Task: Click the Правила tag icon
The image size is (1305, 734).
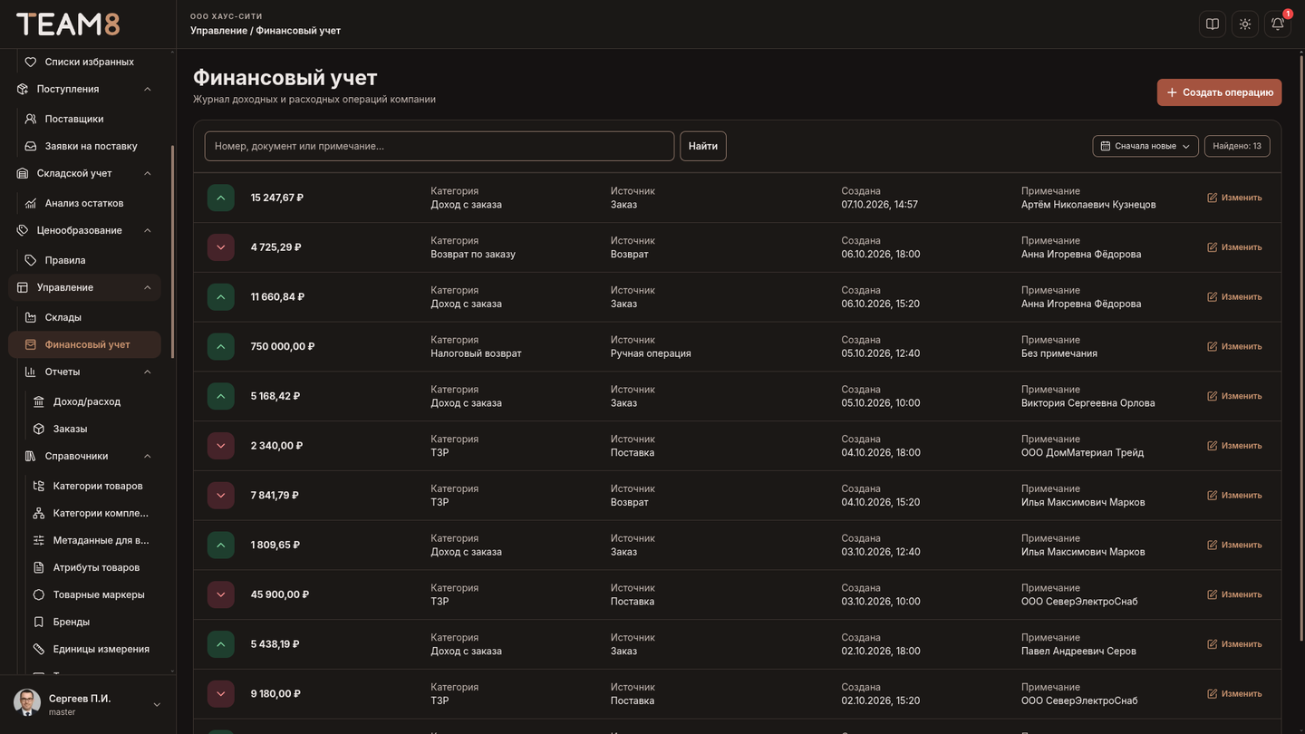Action: (31, 260)
